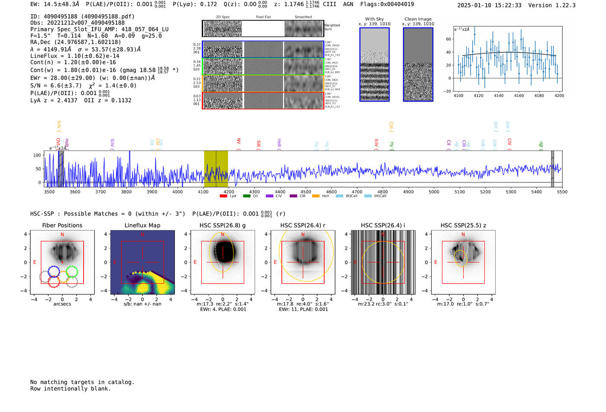Open the With Sky cutout image
The image size is (606, 412).
click(374, 64)
